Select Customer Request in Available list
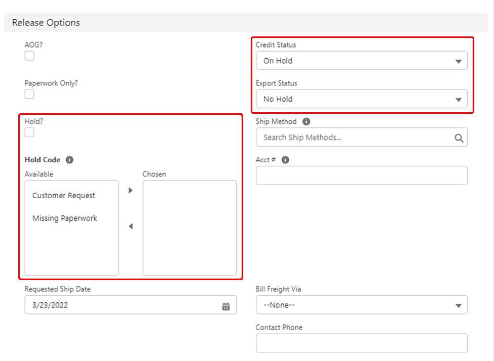Viewport: 494px width, 361px height. click(64, 196)
